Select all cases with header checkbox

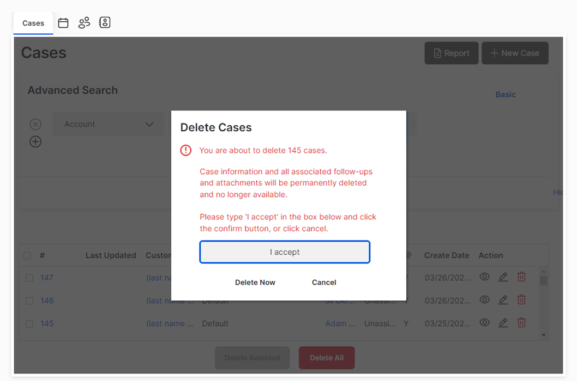point(27,255)
